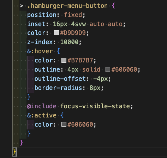Click the #B7B7B7 hex value text

(80, 60)
